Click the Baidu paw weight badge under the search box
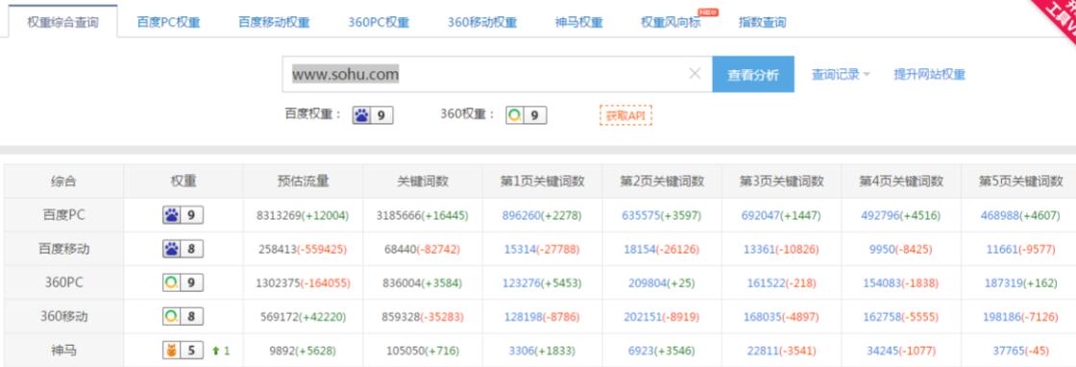 tap(373, 114)
